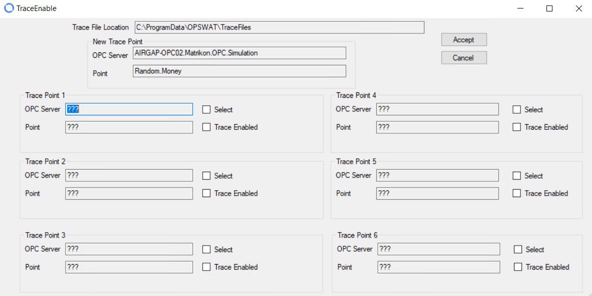Click the Random.Money Point field
592x296 pixels.
click(239, 71)
